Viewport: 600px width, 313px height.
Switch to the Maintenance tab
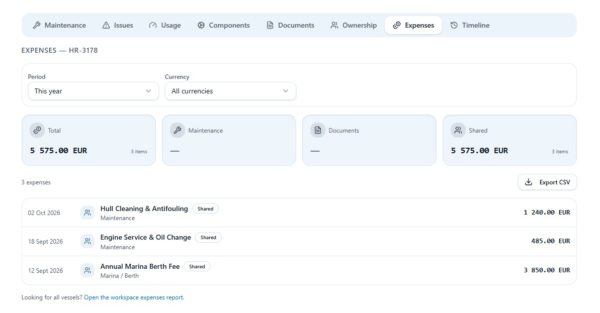[59, 25]
